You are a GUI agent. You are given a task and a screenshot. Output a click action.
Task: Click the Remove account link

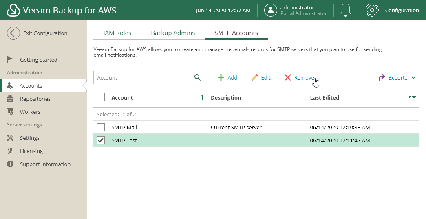coord(304,77)
